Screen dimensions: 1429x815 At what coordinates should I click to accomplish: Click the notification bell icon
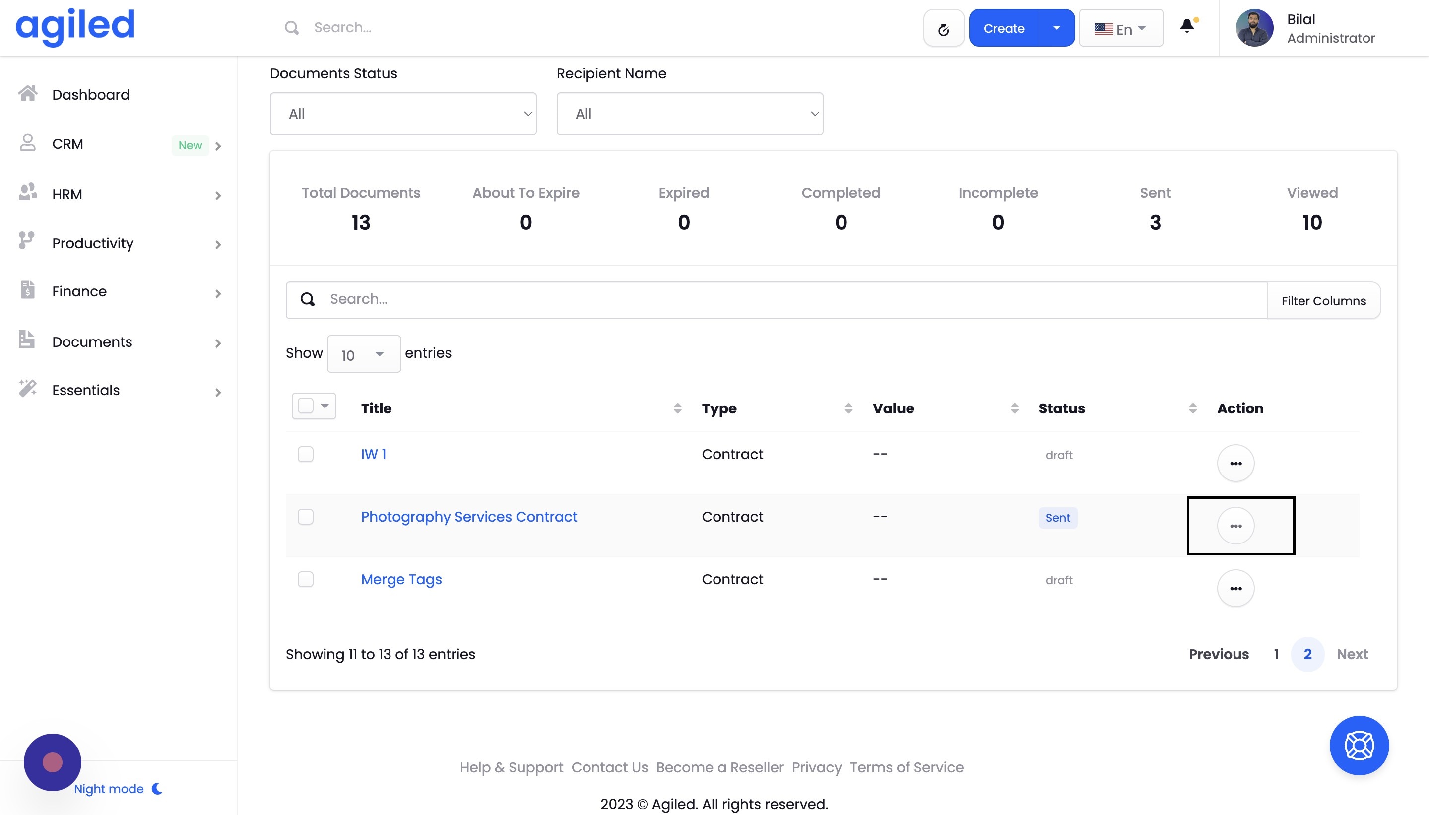[x=1187, y=26]
